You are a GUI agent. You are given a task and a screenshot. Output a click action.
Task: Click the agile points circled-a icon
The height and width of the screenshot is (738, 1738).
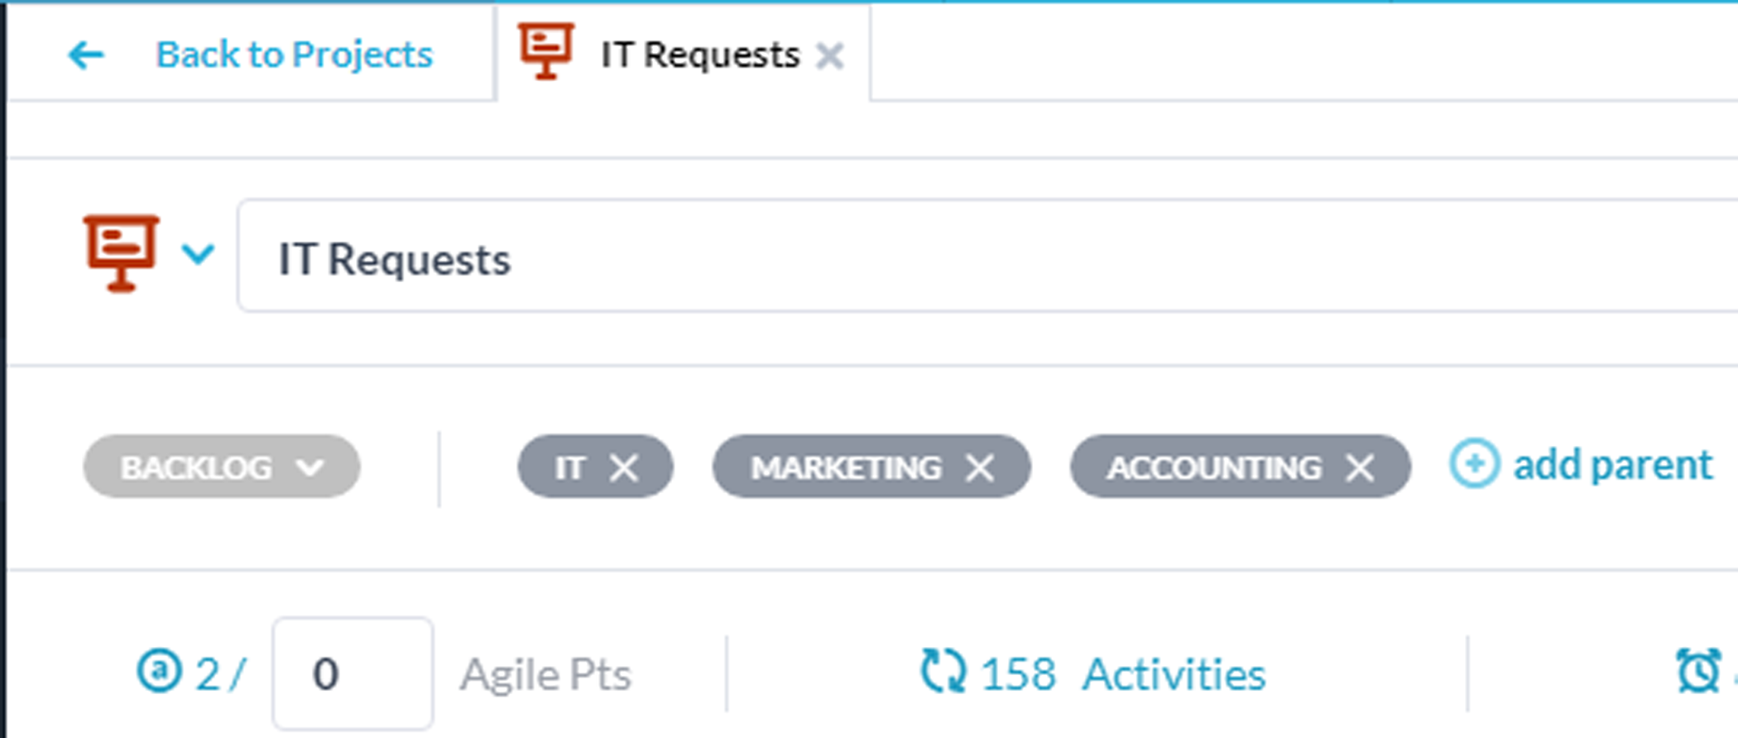point(159,671)
